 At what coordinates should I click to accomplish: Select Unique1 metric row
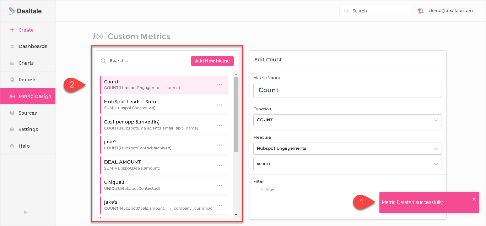[164, 185]
